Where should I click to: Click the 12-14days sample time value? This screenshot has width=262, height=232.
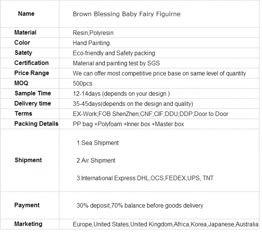[121, 94]
